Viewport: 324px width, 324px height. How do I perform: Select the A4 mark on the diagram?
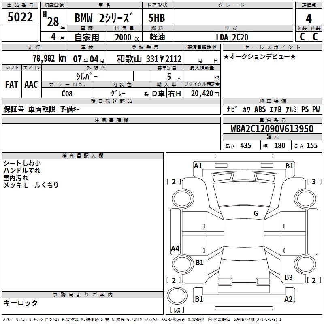175,248
